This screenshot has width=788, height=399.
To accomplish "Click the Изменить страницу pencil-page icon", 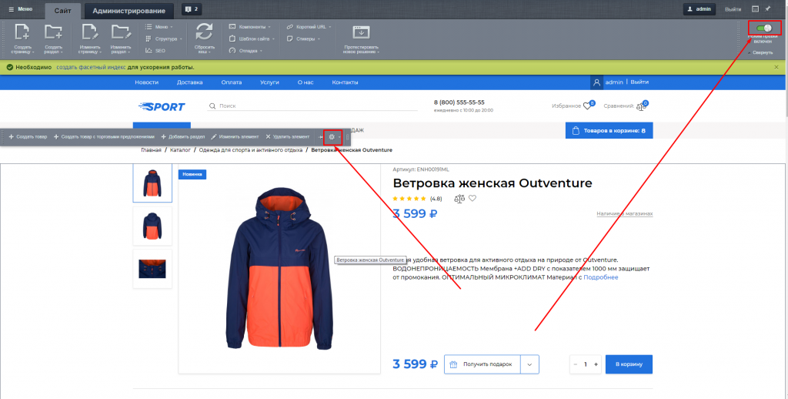I will (90, 32).
